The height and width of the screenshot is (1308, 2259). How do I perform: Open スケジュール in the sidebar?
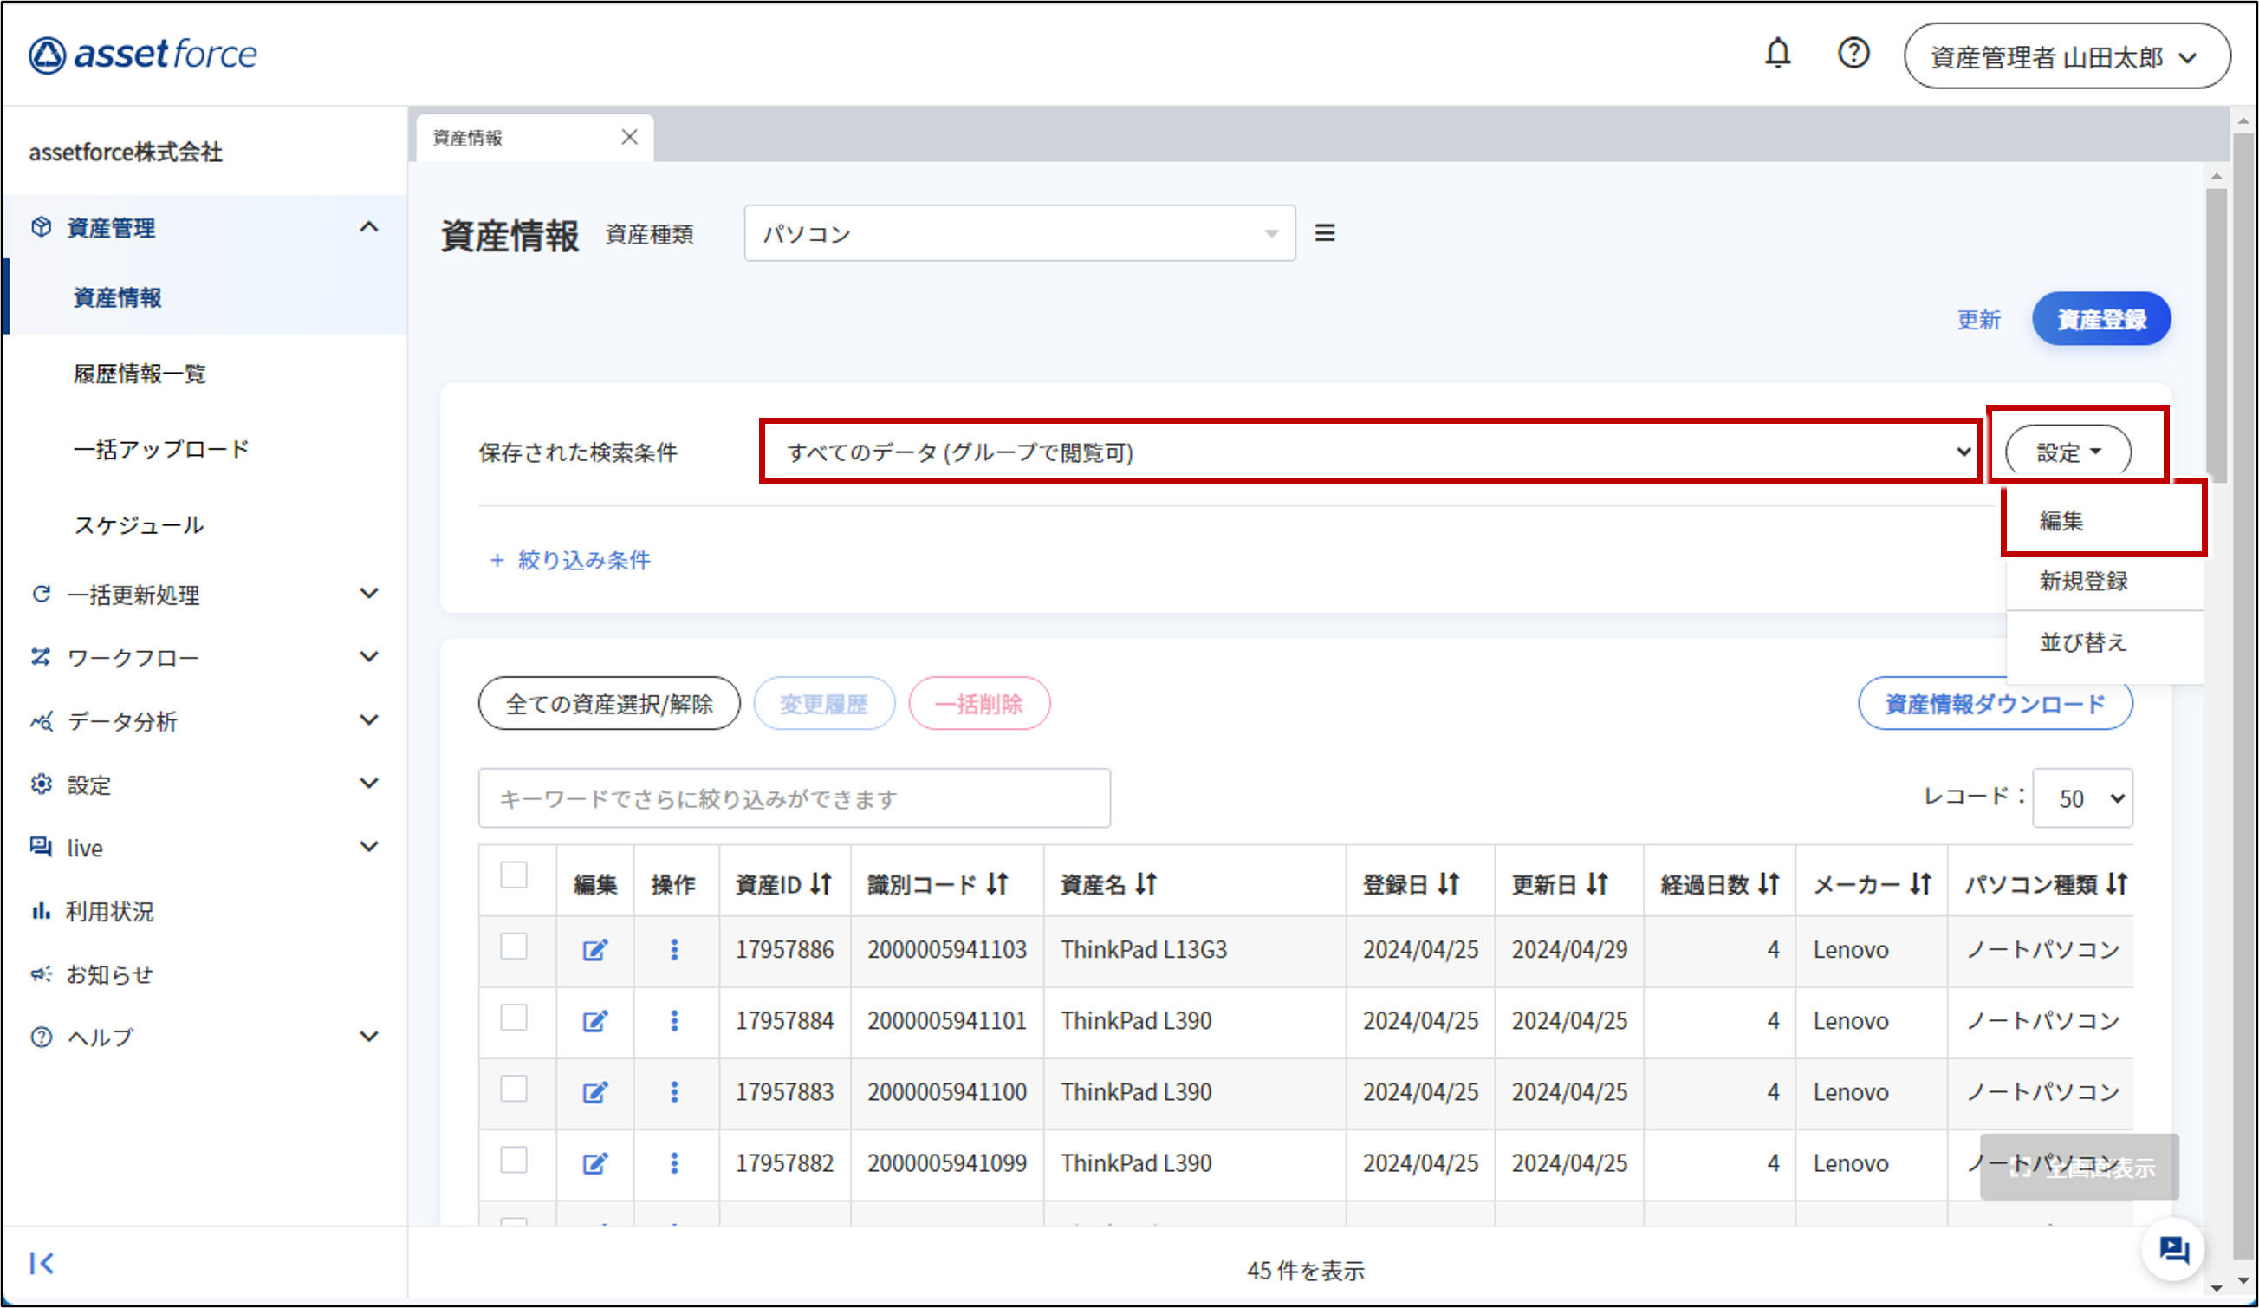click(x=139, y=525)
